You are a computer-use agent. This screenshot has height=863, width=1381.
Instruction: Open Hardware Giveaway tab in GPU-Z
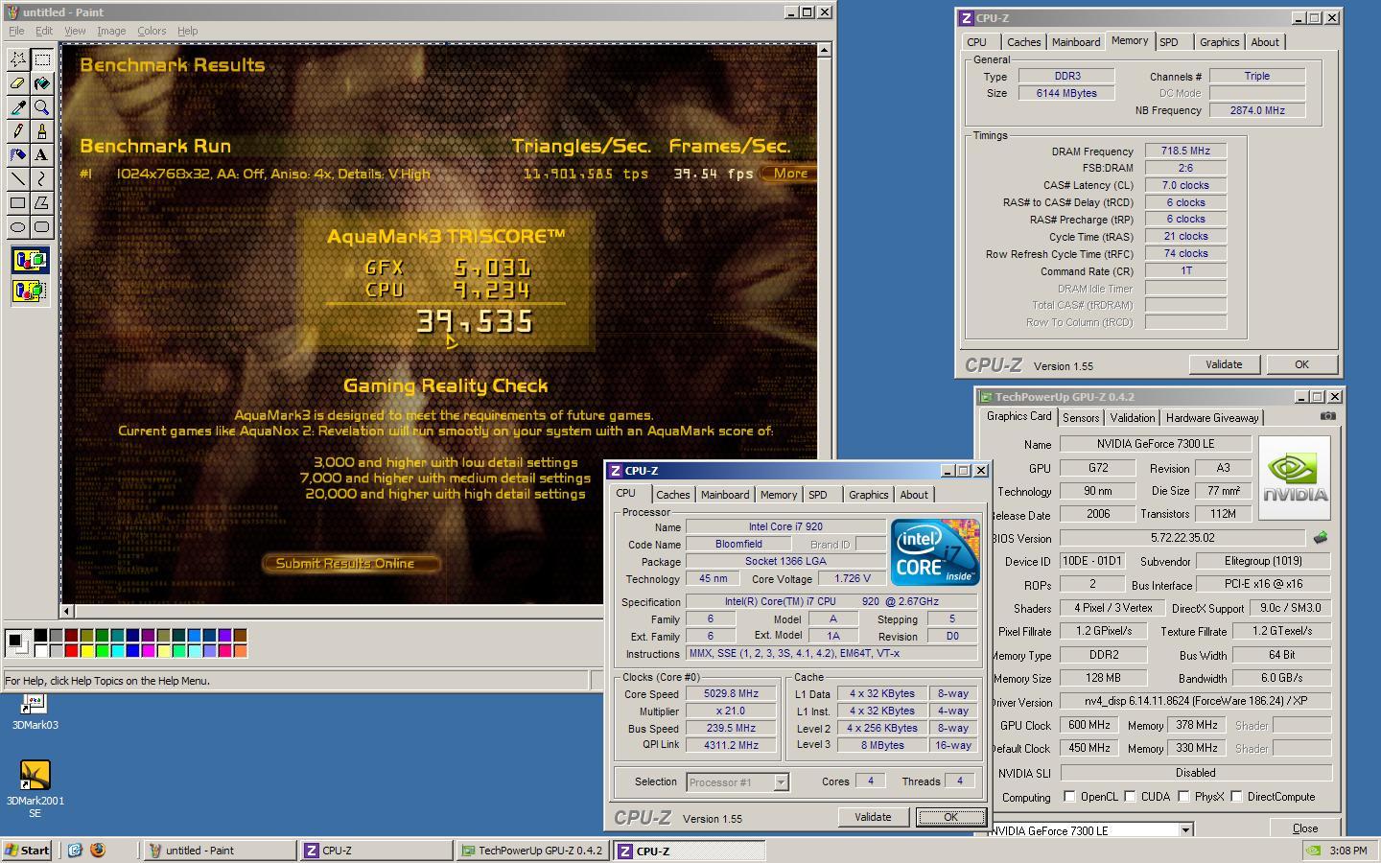coord(1212,418)
